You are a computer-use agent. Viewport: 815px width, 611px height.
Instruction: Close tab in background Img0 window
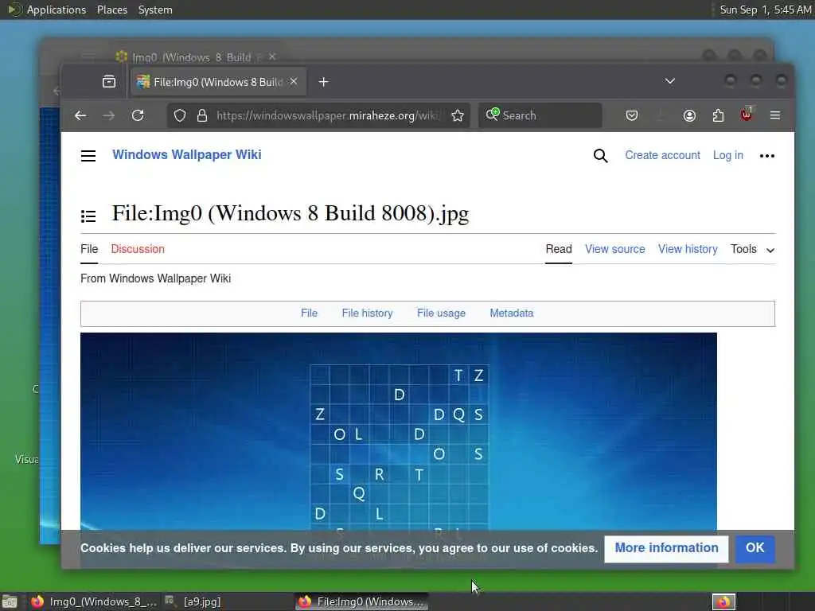click(272, 56)
